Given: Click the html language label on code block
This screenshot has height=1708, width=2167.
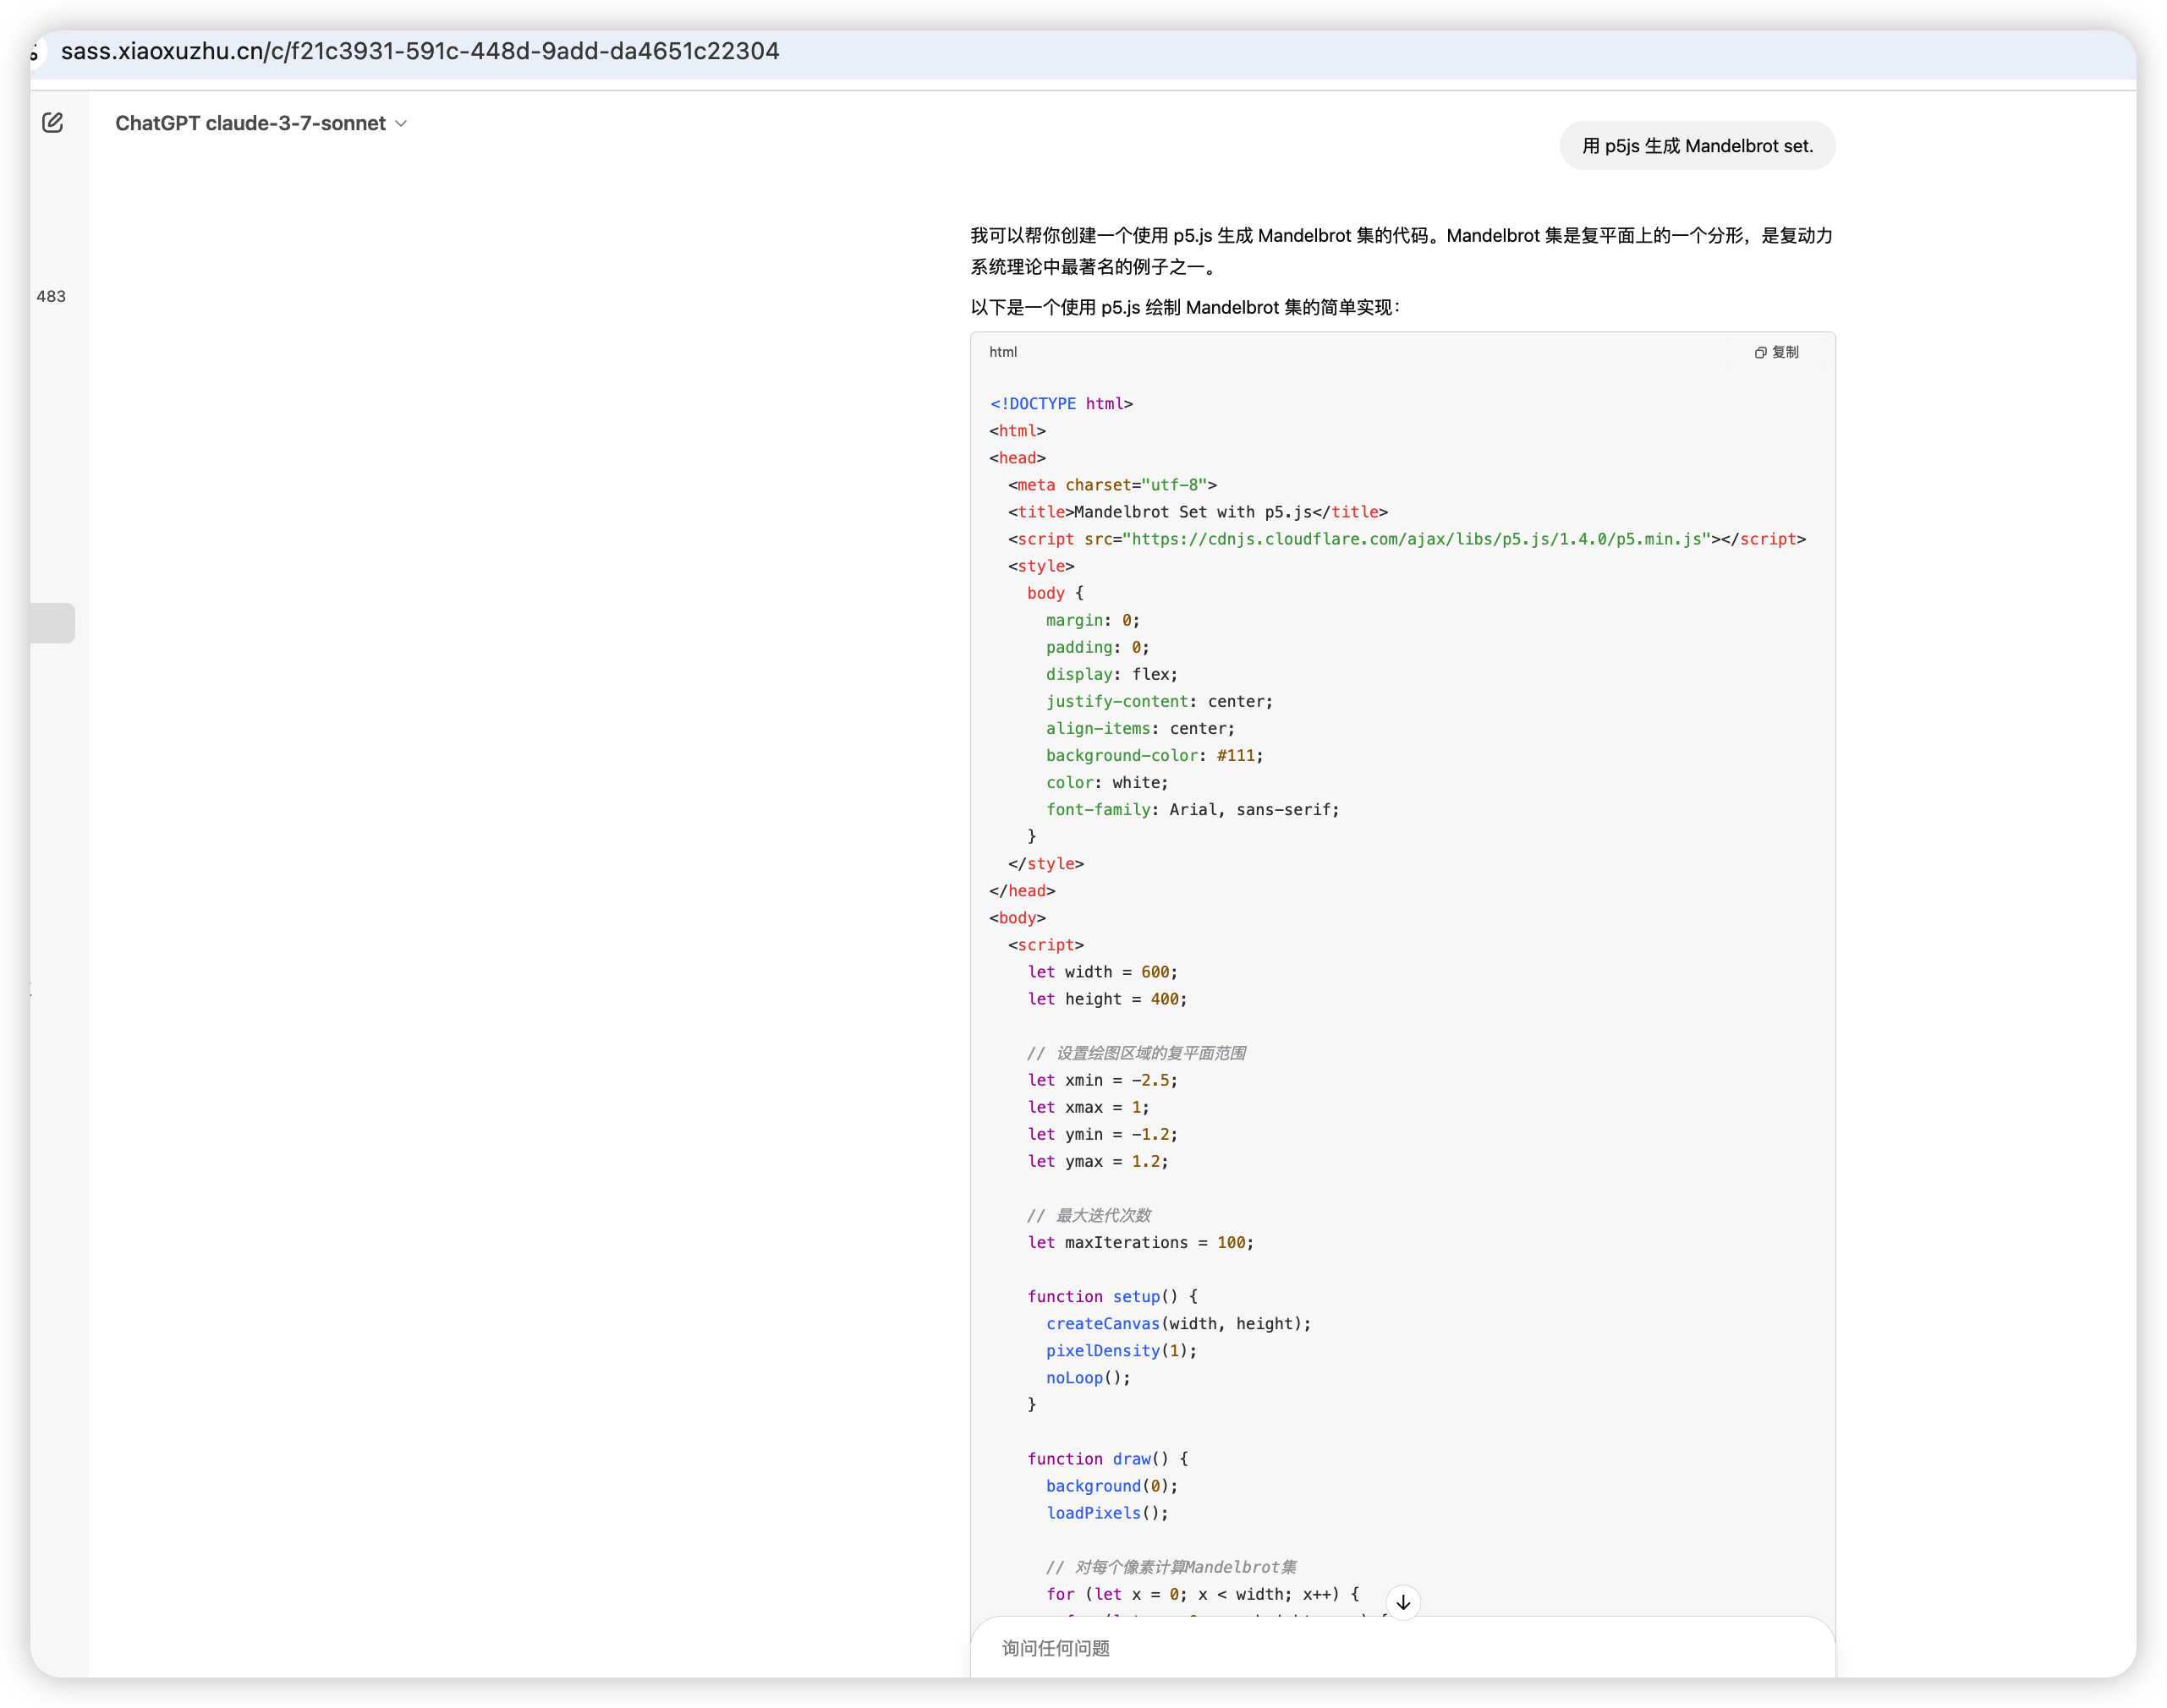Looking at the screenshot, I should pyautogui.click(x=1002, y=352).
